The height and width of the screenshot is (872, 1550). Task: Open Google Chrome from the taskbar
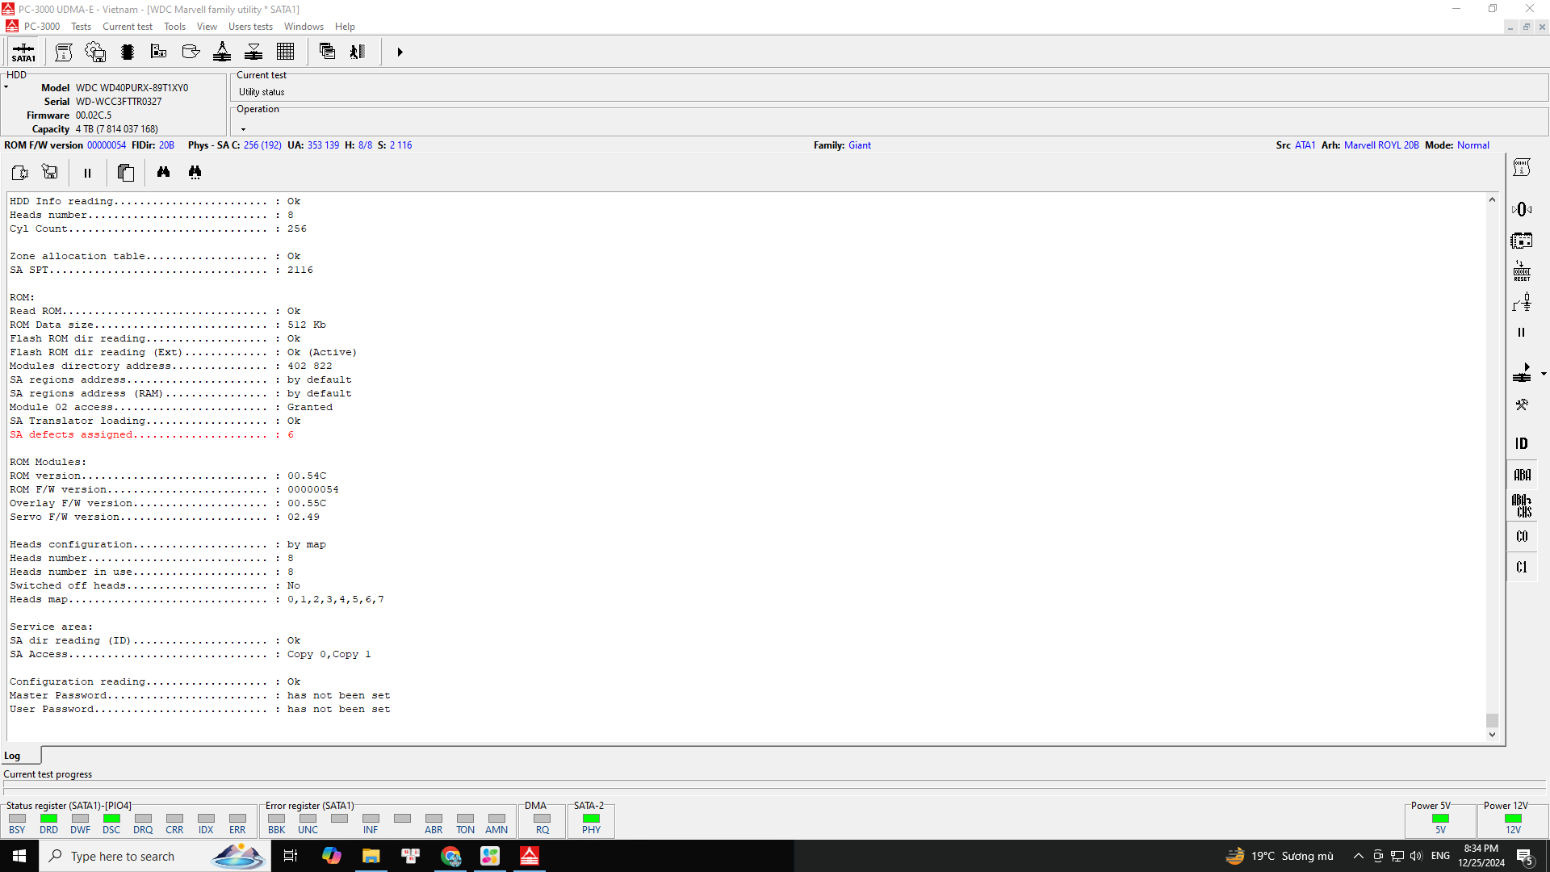click(x=450, y=856)
